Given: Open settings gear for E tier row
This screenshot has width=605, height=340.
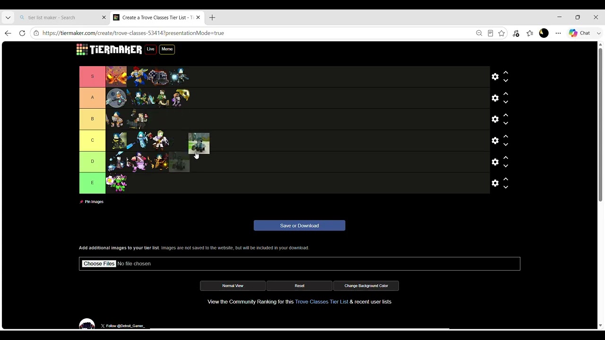Looking at the screenshot, I should click(495, 183).
